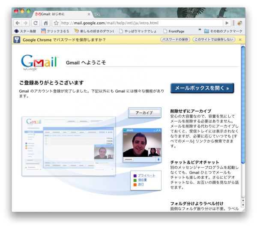Bookmark this page with the star icon

tap(56, 23)
